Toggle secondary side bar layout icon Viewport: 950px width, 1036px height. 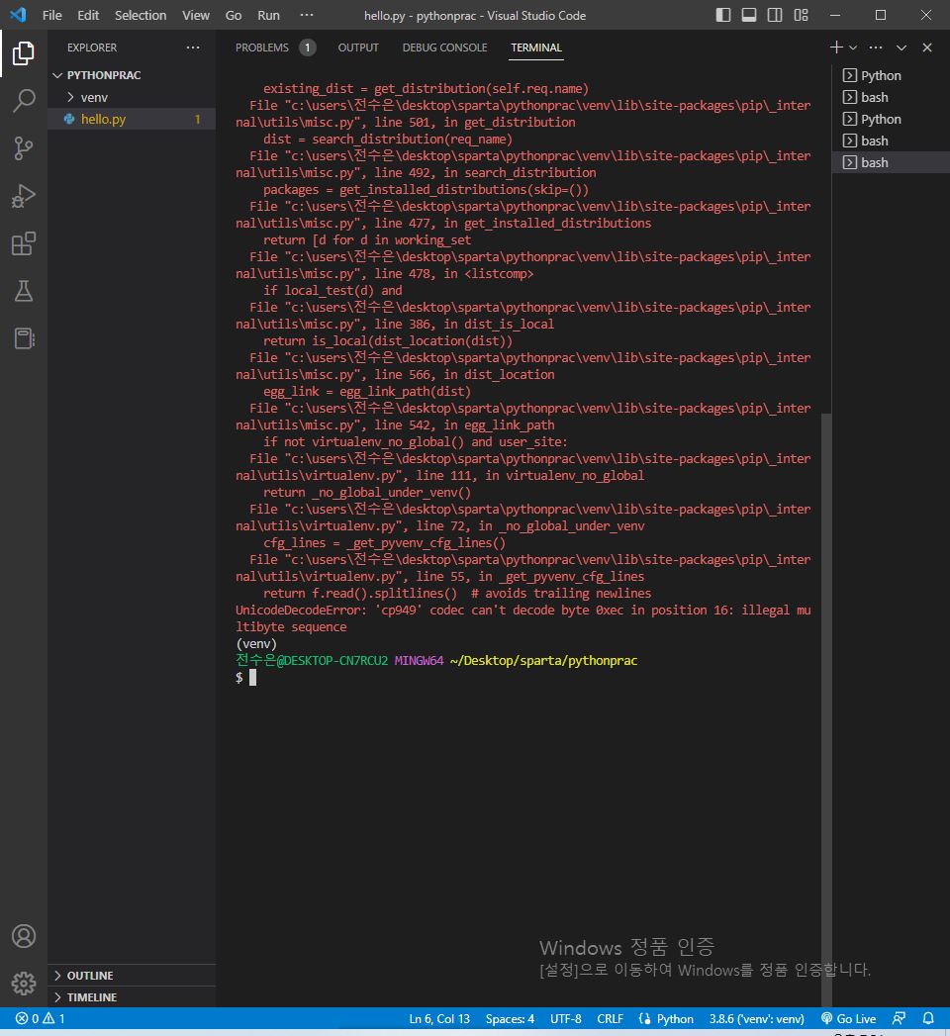coord(775,15)
